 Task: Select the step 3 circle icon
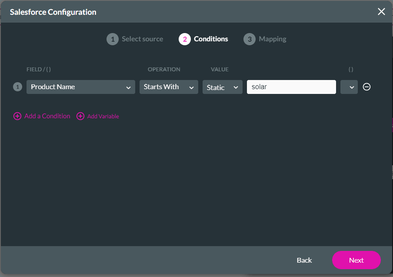pos(250,39)
